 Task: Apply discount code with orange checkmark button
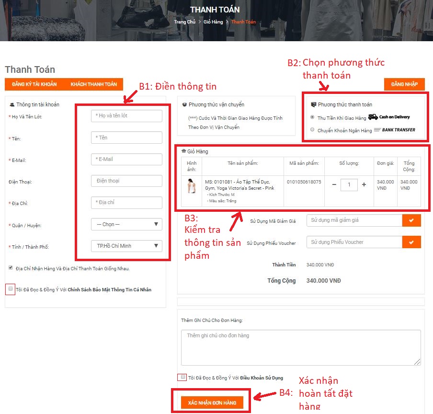(411, 220)
